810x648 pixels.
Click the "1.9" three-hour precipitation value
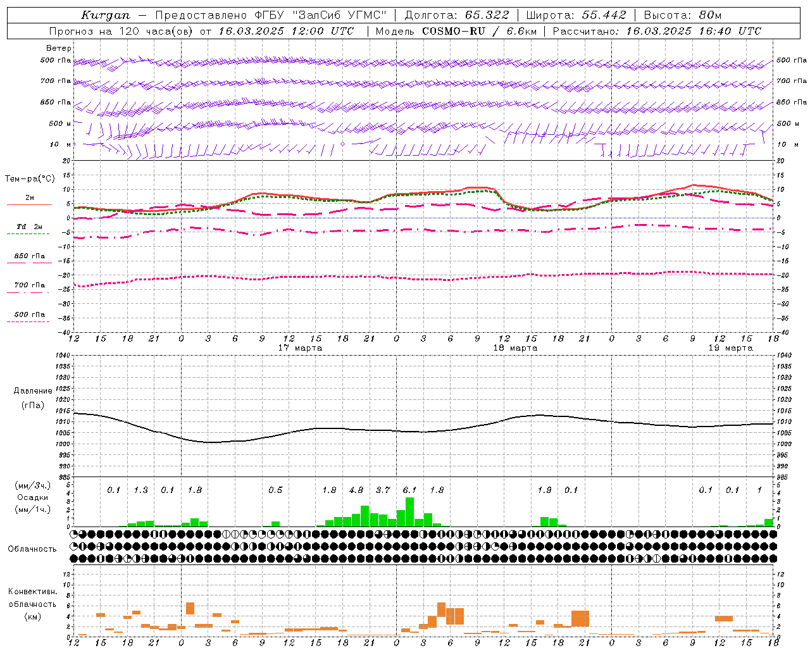(544, 490)
